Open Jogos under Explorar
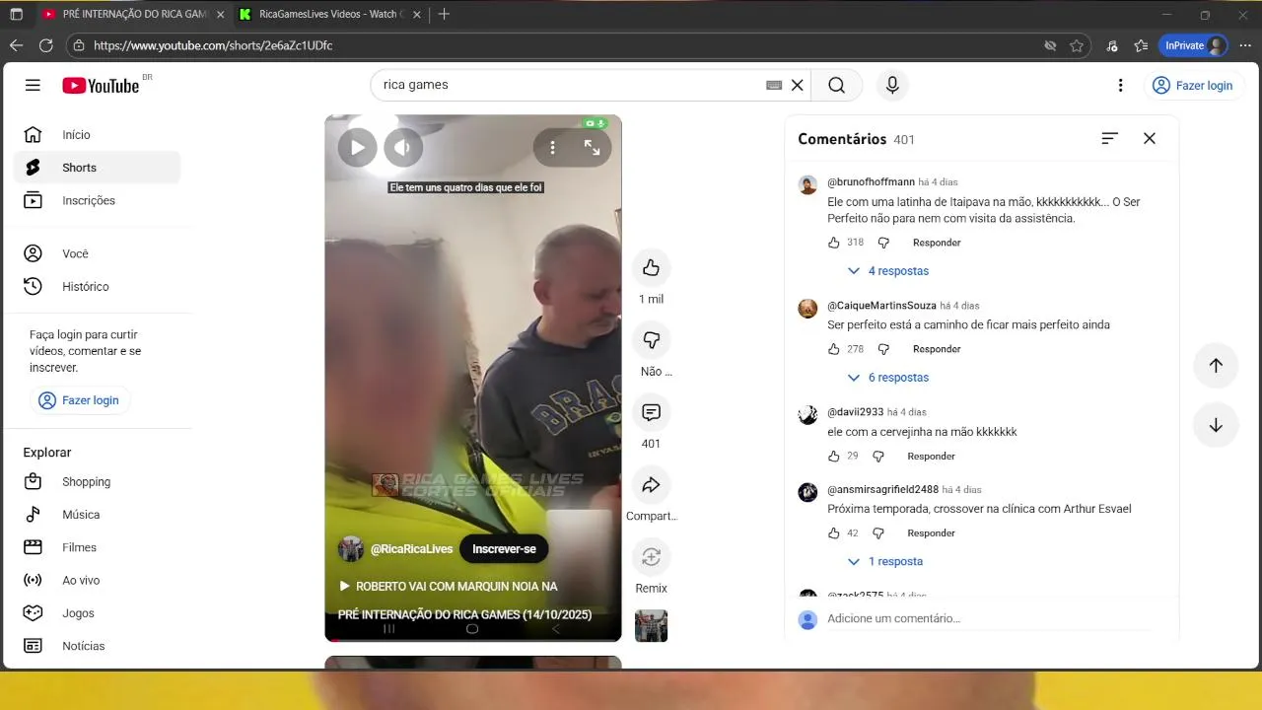Viewport: 1262px width, 710px height. tap(97, 612)
